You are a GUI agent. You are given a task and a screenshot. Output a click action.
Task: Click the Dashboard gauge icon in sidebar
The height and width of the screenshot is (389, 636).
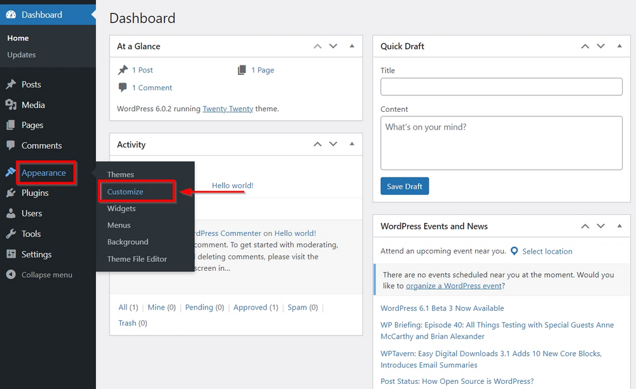click(x=11, y=15)
